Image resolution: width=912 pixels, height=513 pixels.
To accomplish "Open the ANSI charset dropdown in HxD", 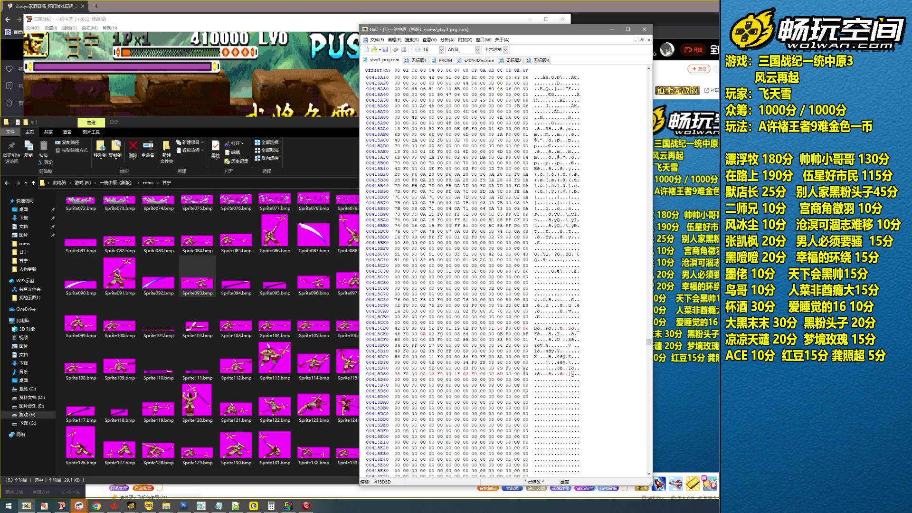I will click(x=477, y=49).
